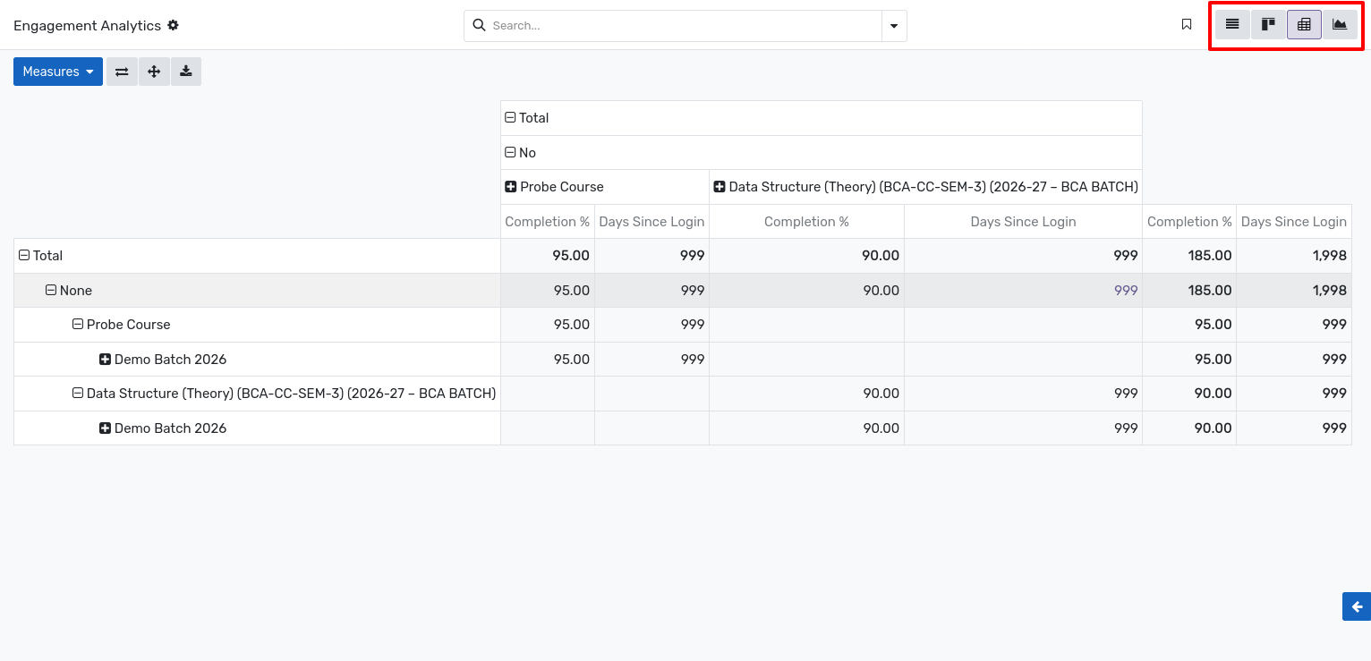The image size is (1371, 661).
Task: Flip the pivot table axes
Action: point(122,72)
